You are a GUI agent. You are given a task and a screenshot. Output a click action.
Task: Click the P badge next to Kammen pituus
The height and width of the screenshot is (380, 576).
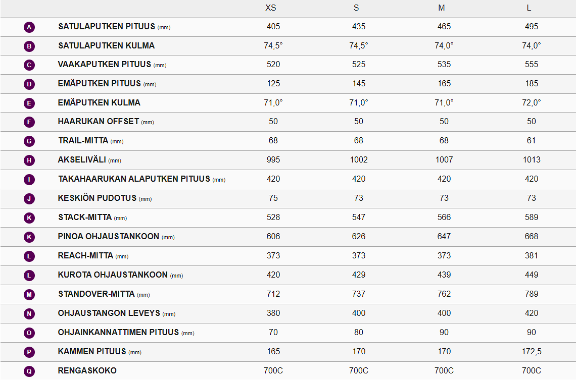click(29, 352)
